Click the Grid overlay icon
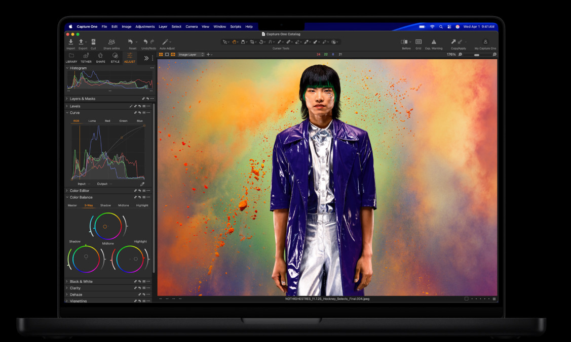 [418, 42]
